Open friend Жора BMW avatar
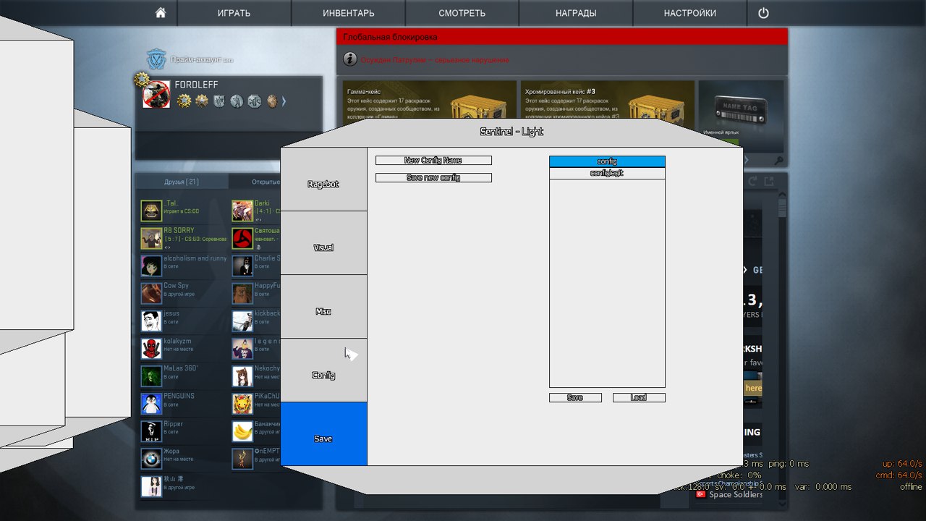Image resolution: width=926 pixels, height=521 pixels. [x=151, y=459]
